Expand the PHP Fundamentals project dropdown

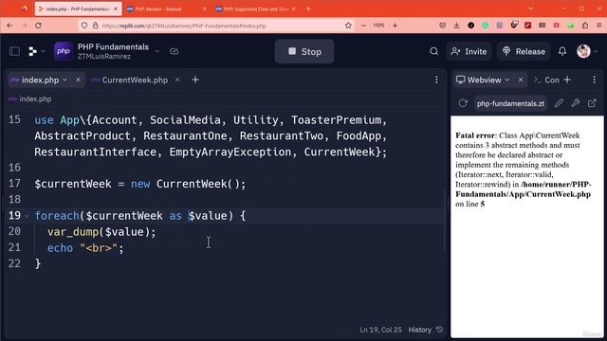[x=157, y=51]
